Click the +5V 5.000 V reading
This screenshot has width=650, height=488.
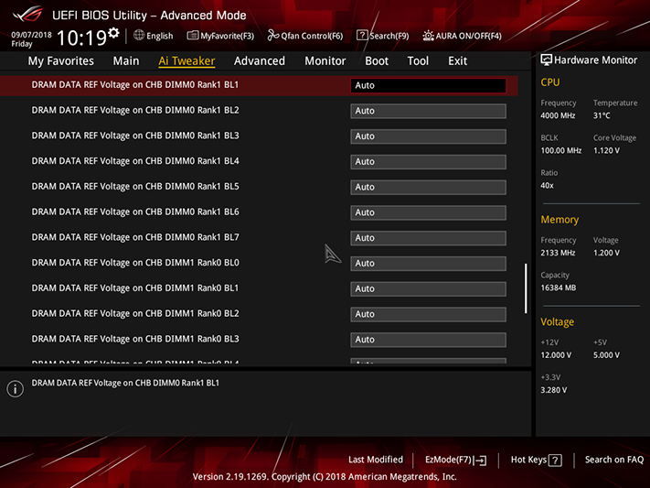point(606,355)
